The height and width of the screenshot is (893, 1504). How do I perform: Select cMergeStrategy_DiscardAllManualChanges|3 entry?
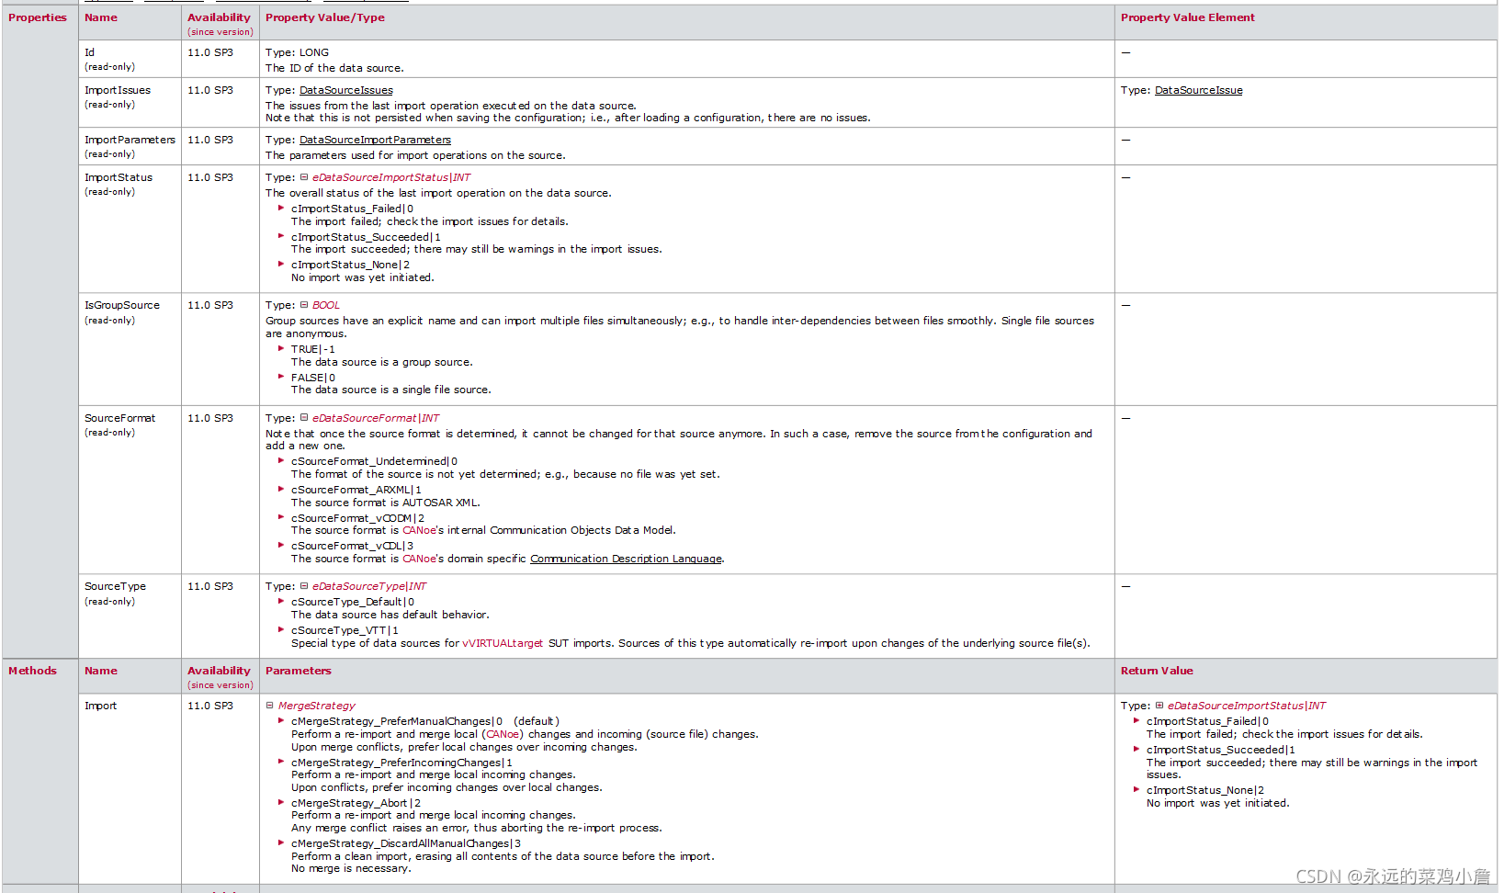406,843
